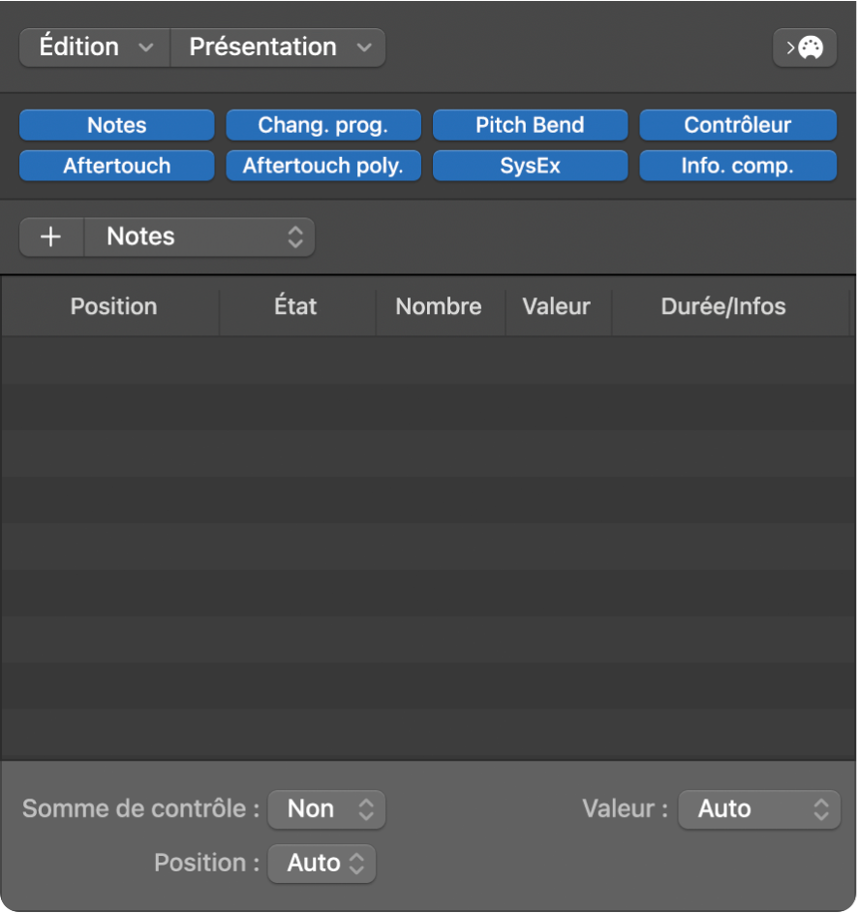
Task: Toggle the Aftertouch event filter
Action: (x=116, y=166)
